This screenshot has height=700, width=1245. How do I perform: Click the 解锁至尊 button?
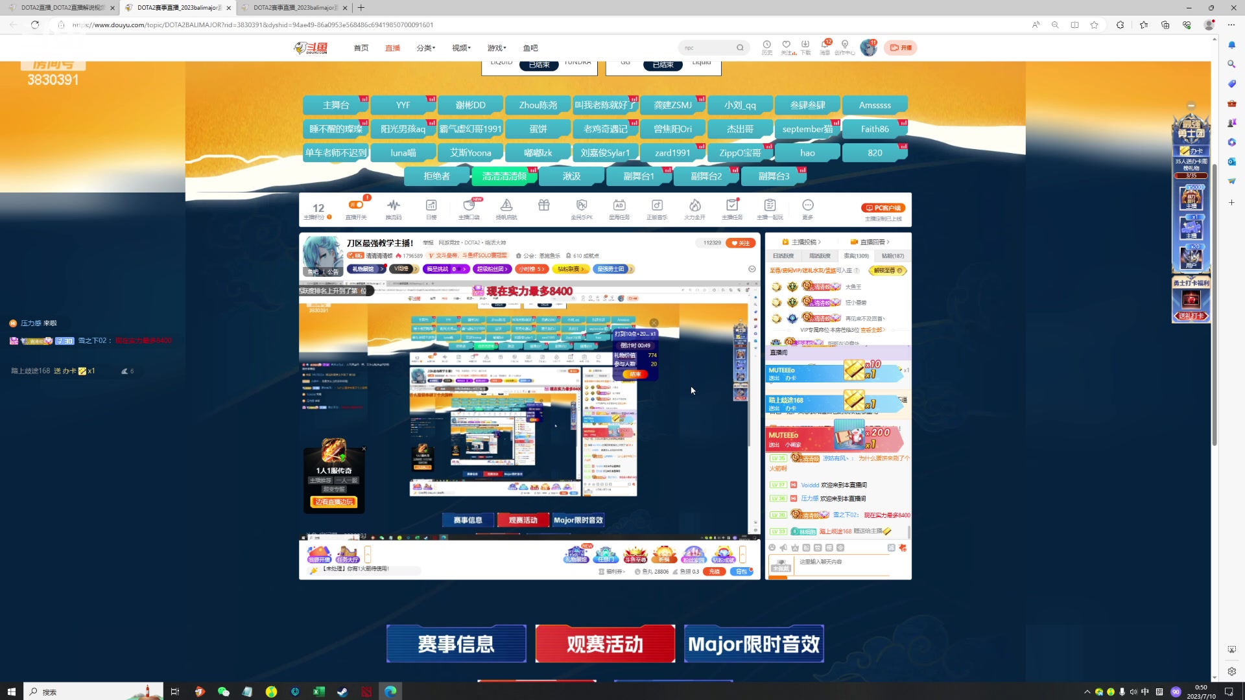tap(888, 271)
